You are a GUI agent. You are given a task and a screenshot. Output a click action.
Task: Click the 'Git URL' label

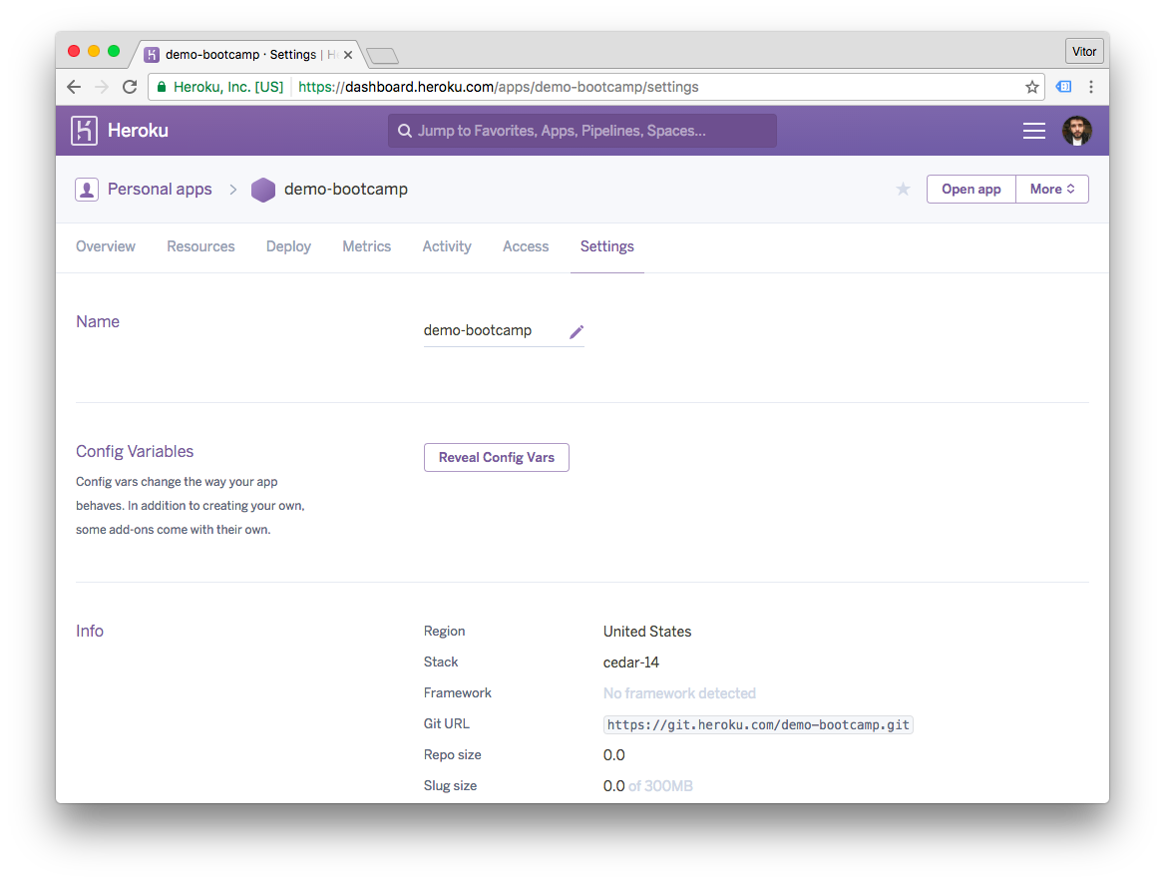(x=447, y=724)
